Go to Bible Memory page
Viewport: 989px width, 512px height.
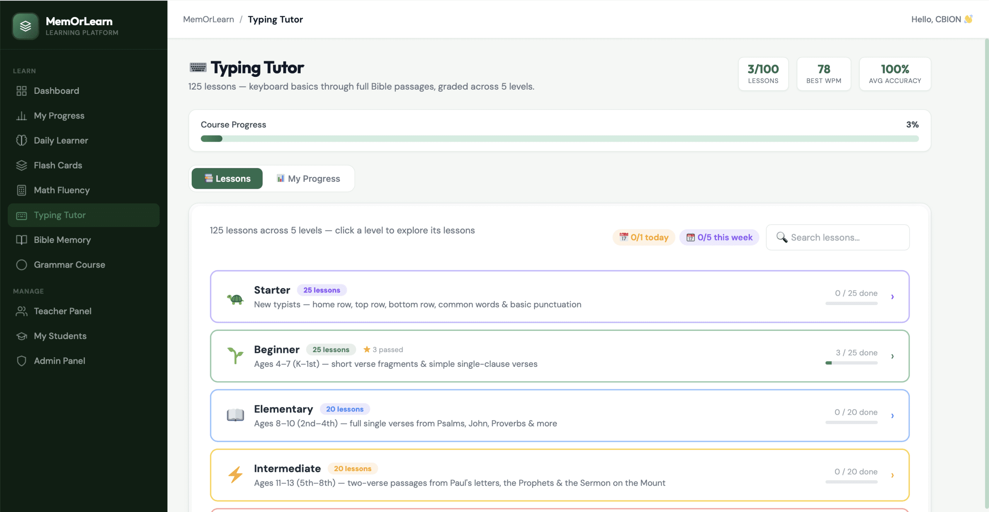coord(83,240)
